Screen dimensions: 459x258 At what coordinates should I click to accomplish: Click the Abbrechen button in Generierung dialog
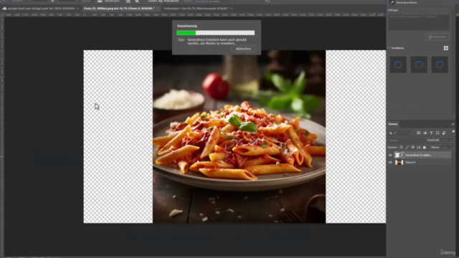click(x=243, y=49)
